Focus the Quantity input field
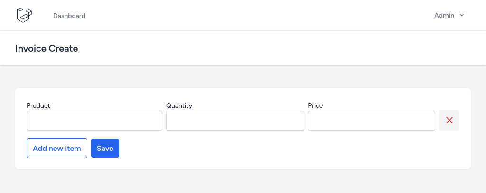The height and width of the screenshot is (193, 486). click(x=235, y=121)
